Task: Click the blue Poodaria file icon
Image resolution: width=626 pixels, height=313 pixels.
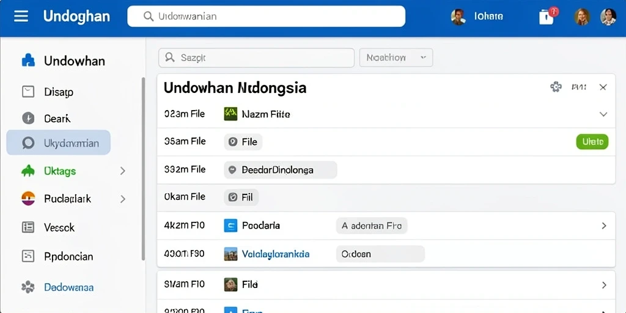Action: click(230, 226)
